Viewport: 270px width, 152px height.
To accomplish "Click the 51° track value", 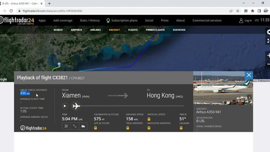I will pyautogui.click(x=183, y=119).
